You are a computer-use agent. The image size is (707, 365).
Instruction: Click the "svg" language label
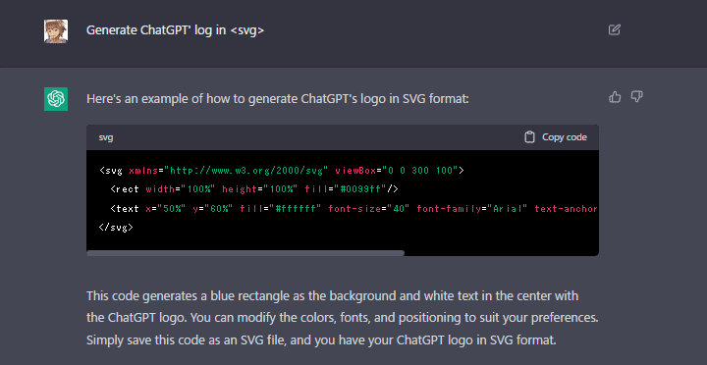coord(106,137)
